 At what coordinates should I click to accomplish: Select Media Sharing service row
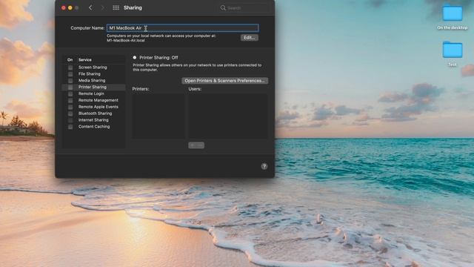pyautogui.click(x=93, y=81)
